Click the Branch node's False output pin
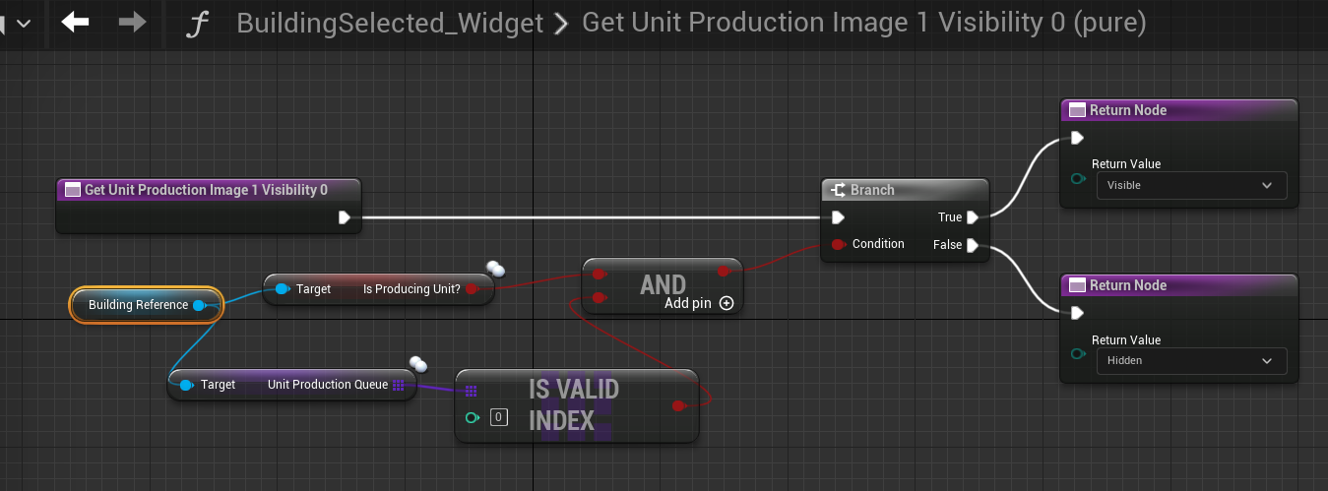Screen dimensions: 1328x491 (x=972, y=245)
